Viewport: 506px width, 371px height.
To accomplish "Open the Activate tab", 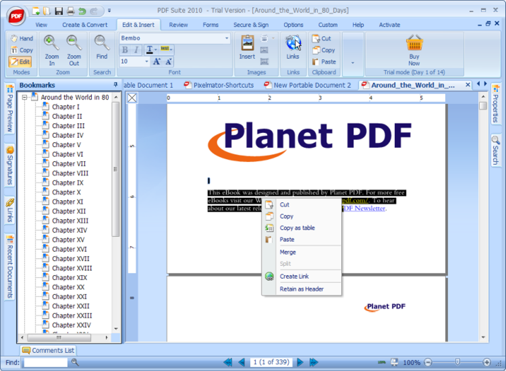I will 389,25.
